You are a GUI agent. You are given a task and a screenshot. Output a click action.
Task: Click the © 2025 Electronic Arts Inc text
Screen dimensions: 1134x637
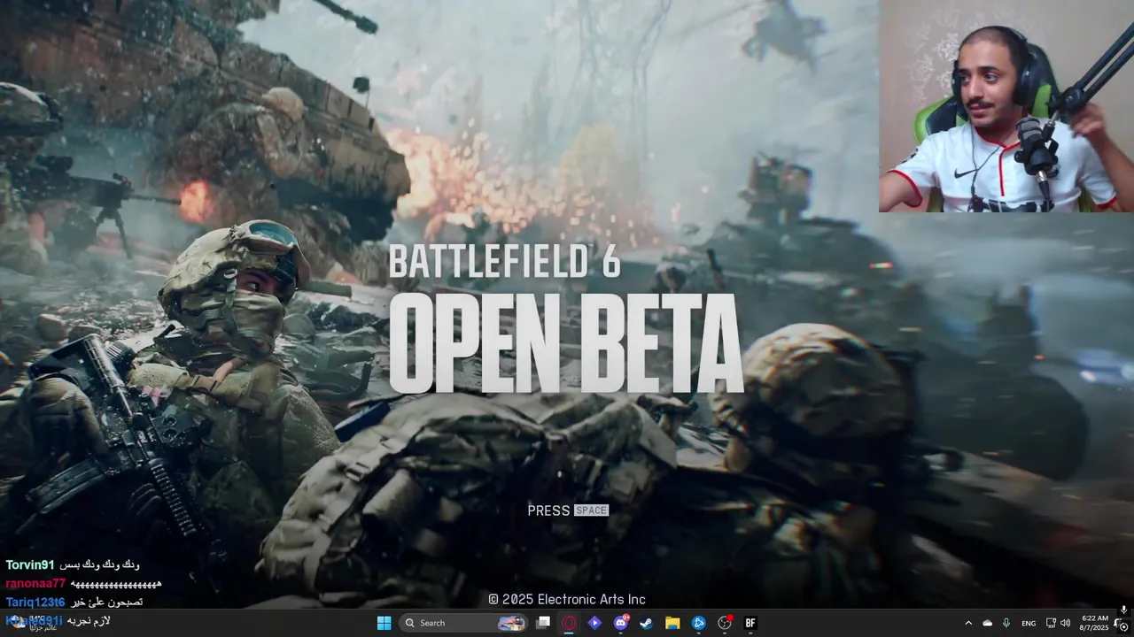tap(567, 599)
